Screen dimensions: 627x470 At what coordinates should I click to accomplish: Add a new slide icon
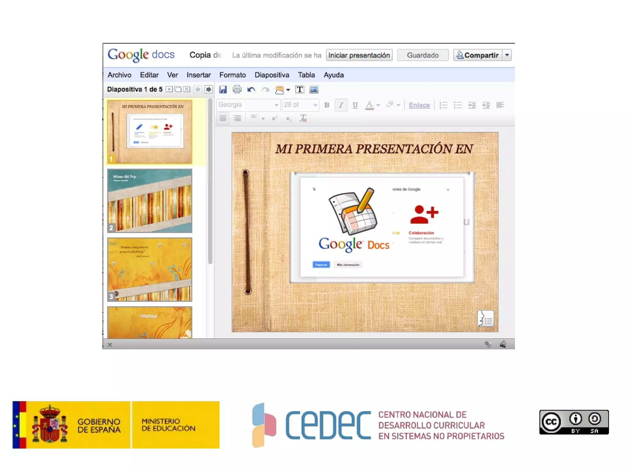[x=169, y=89]
